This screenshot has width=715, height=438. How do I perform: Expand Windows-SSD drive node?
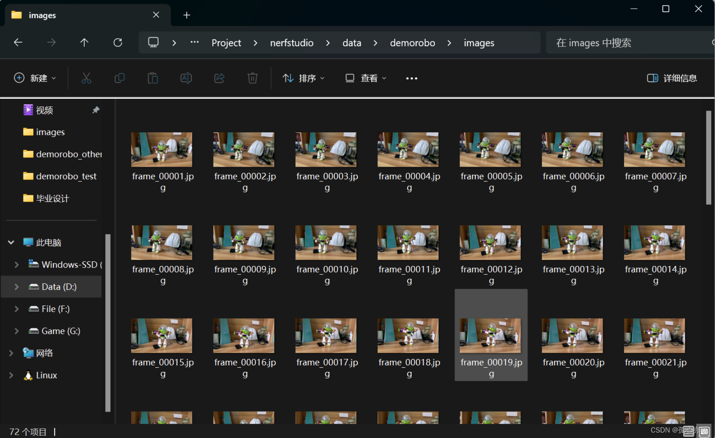[x=17, y=265]
